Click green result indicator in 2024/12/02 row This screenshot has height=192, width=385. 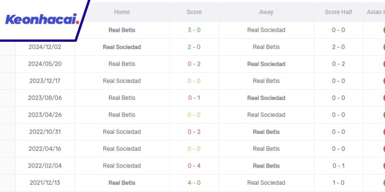tap(384, 47)
